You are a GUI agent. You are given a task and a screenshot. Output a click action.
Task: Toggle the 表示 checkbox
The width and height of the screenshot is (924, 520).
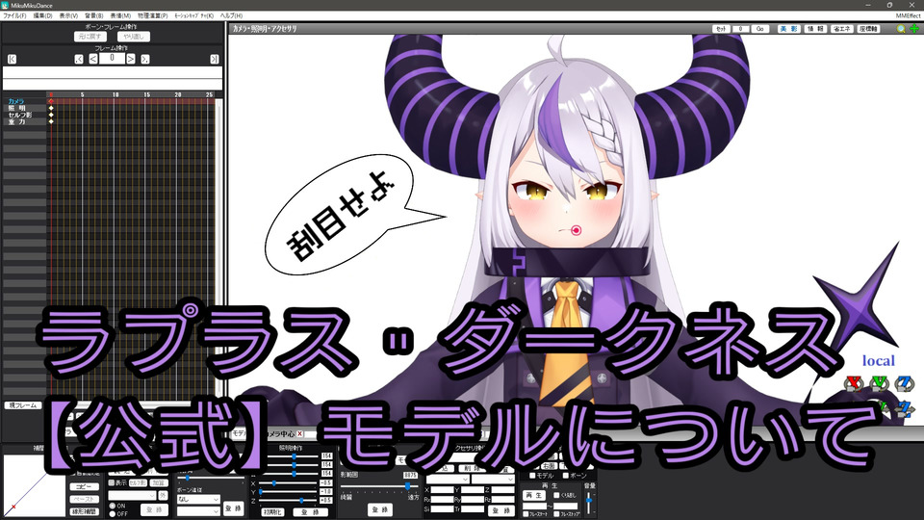[x=112, y=482]
